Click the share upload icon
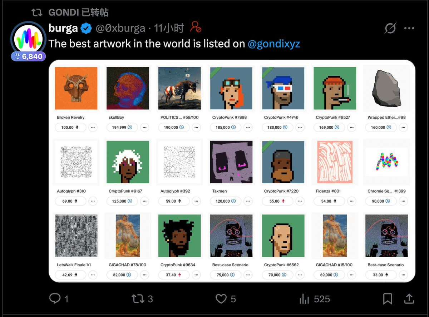 pos(409,299)
